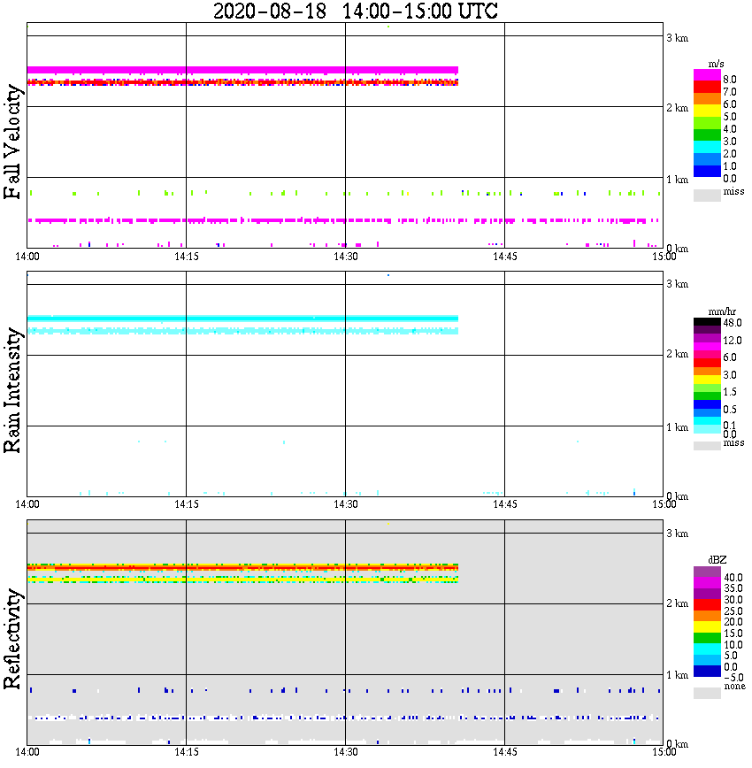
Task: Click the 'm/s' legend unit label
Action: [x=716, y=65]
